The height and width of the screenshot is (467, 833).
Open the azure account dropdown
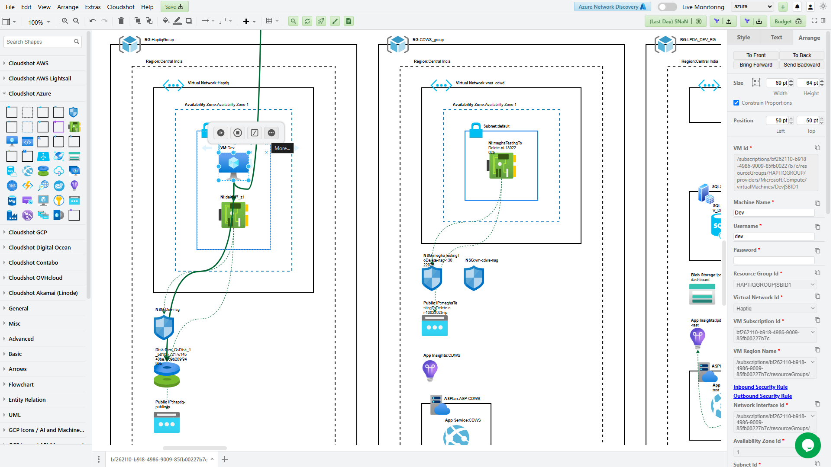click(753, 6)
